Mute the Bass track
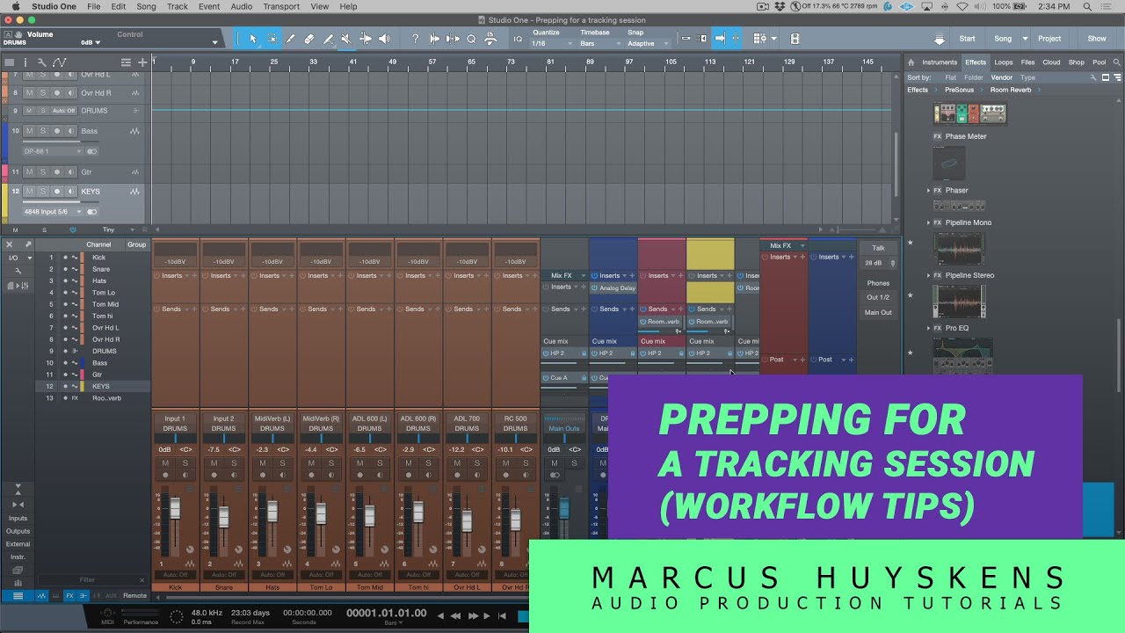 (x=29, y=131)
